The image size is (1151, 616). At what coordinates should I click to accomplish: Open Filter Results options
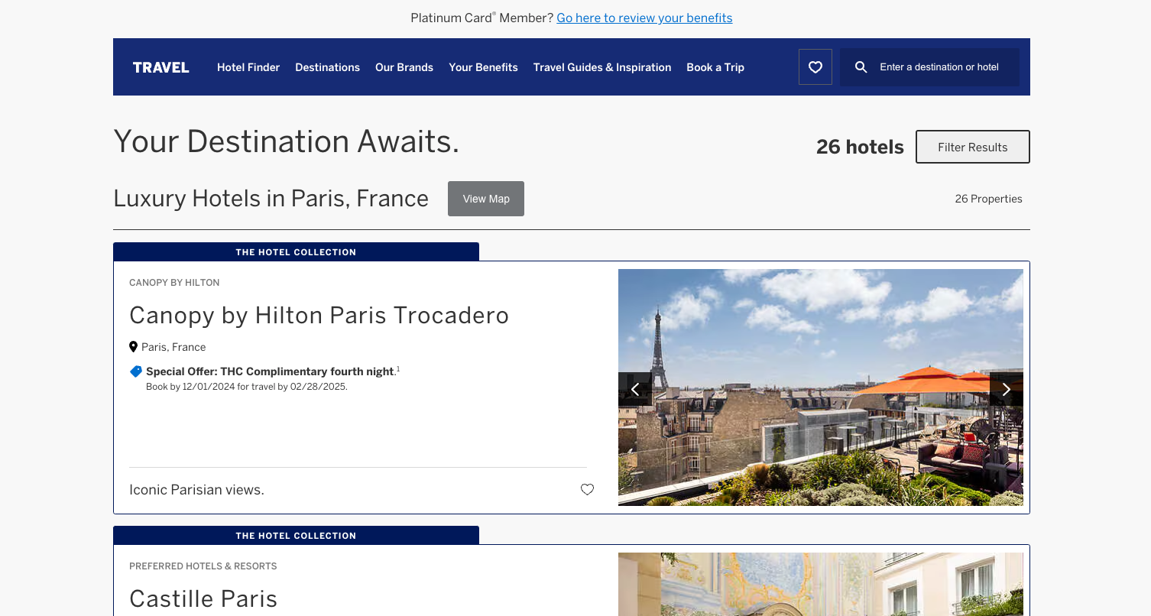tap(972, 147)
